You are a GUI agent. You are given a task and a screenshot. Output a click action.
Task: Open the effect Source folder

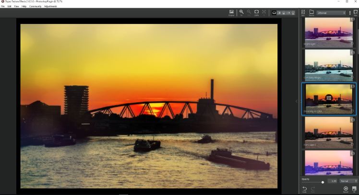tap(311, 13)
